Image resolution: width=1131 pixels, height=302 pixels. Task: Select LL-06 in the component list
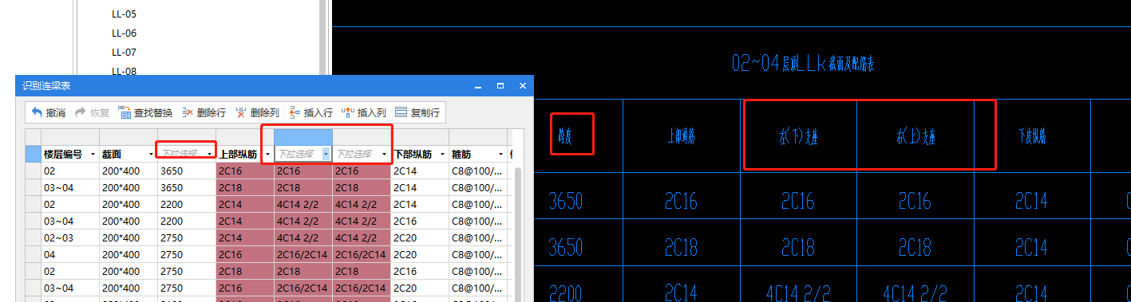124,33
